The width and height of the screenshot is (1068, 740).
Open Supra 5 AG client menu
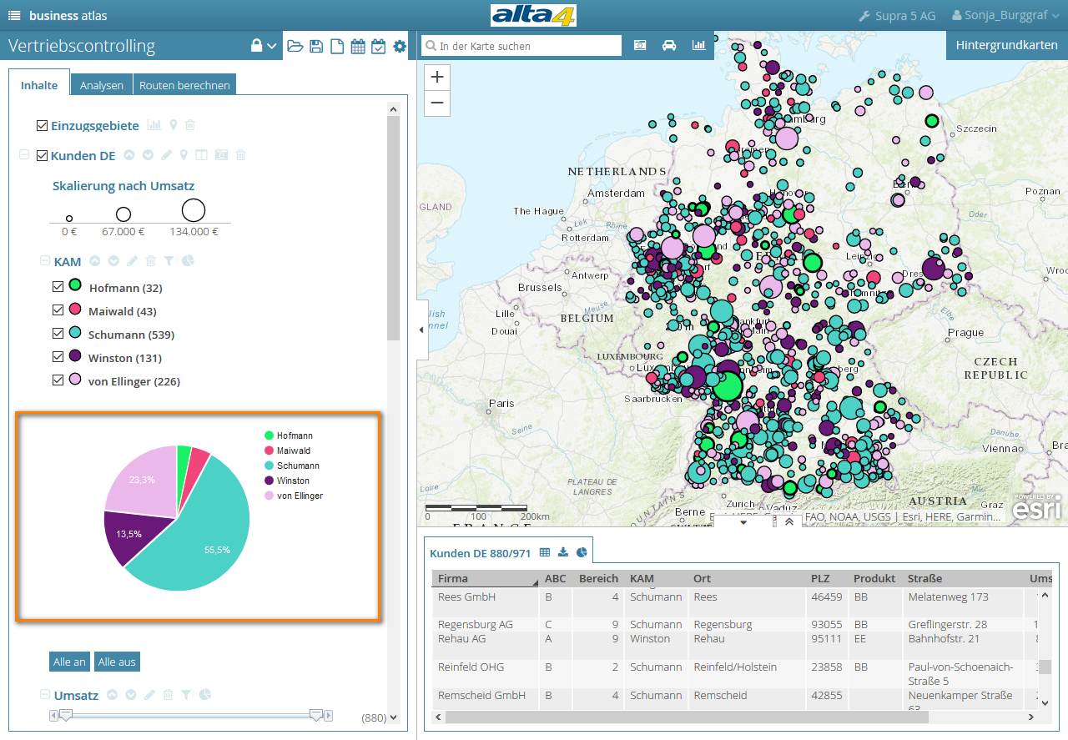[897, 16]
